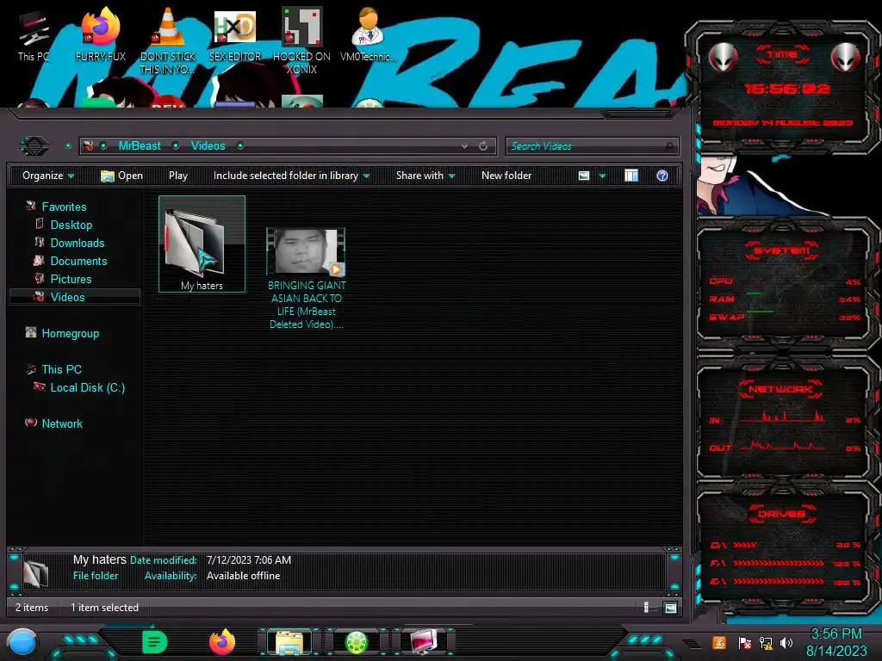Click the network warning tray icon
Screen dimensions: 882x661
[766, 643]
